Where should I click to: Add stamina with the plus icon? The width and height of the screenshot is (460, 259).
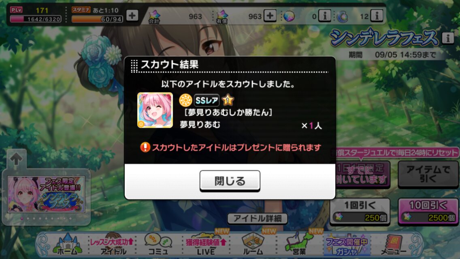[x=132, y=15]
